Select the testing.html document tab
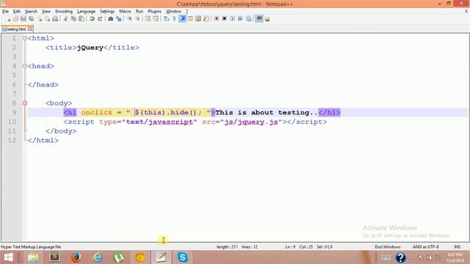 (x=16, y=29)
